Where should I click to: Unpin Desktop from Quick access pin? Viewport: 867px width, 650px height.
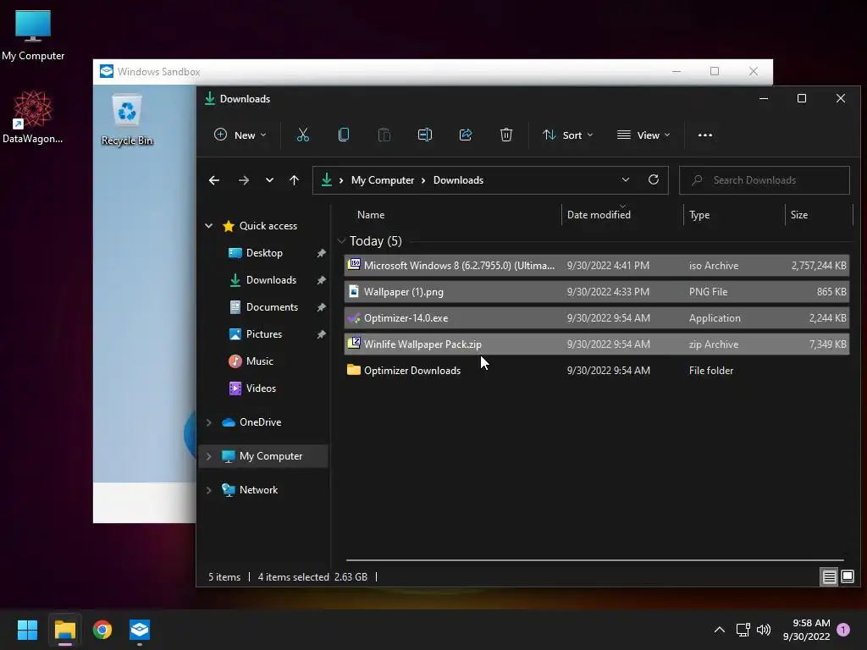pyautogui.click(x=321, y=253)
